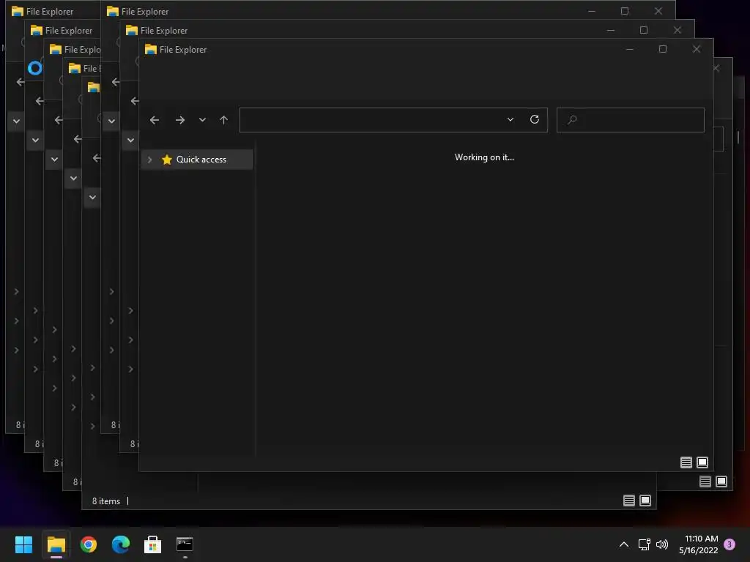750x562 pixels.
Task: Click large icons view in bottommost '8 items' window
Action: click(645, 501)
